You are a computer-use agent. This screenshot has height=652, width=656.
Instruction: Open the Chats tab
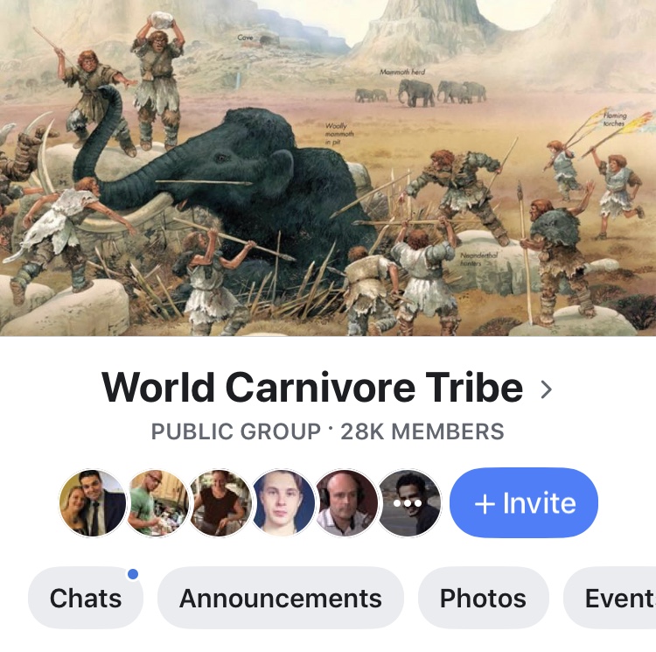point(86,598)
